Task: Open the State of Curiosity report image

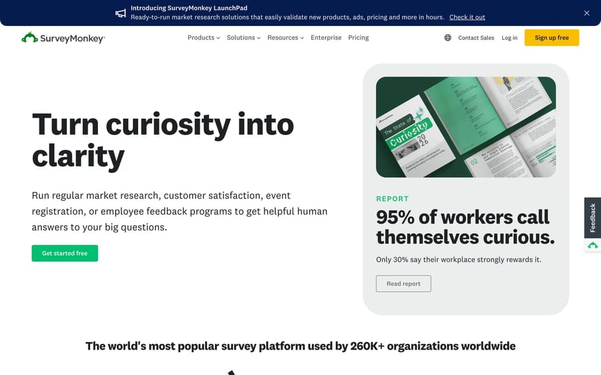Action: click(x=465, y=127)
